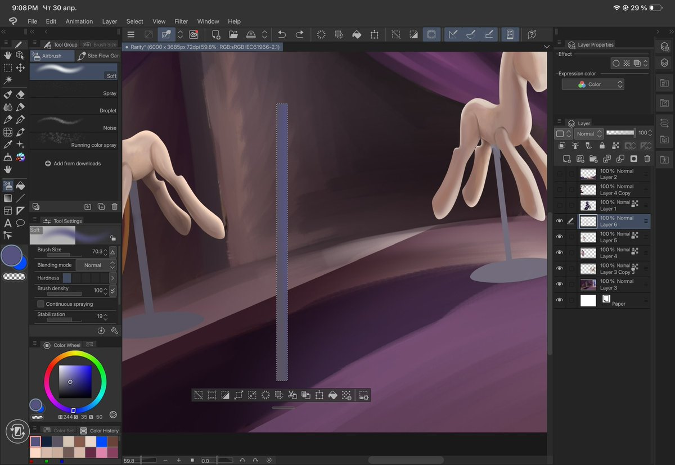Select the Move layer tool
The image size is (675, 465).
coord(20,67)
